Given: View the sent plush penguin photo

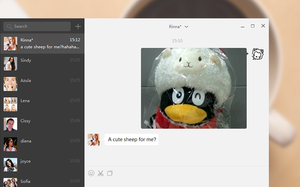Looking at the screenshot, I should [193, 88].
